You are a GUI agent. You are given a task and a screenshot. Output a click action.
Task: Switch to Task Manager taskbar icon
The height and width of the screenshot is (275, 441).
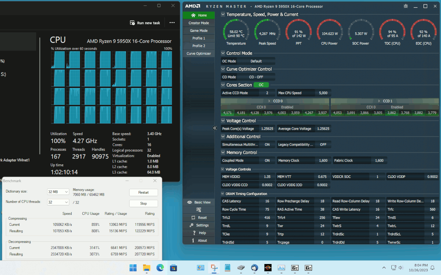(281, 268)
